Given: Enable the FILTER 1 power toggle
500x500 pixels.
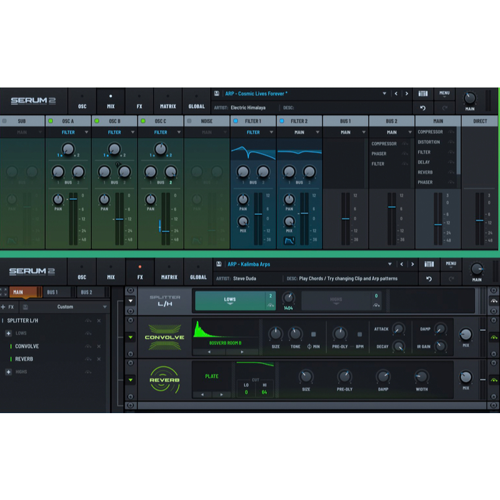Looking at the screenshot, I should 236,121.
